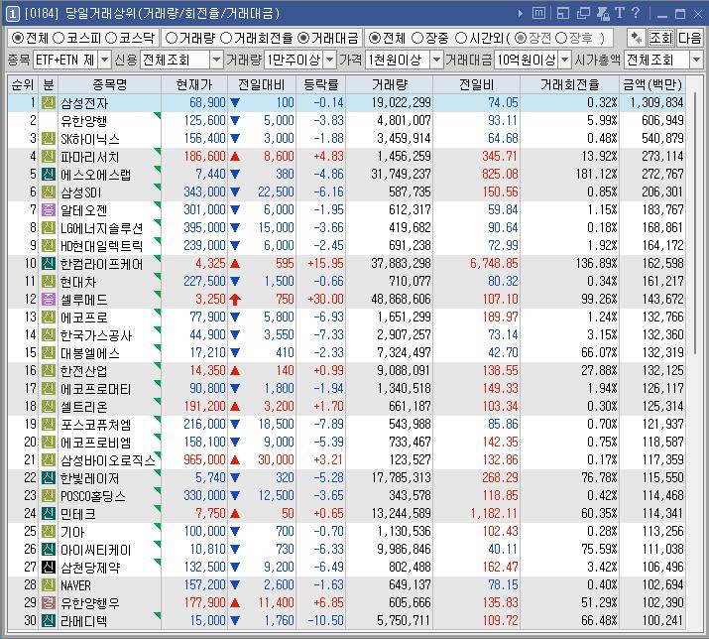Open the 'm' menu icon in title bar

pos(538,14)
